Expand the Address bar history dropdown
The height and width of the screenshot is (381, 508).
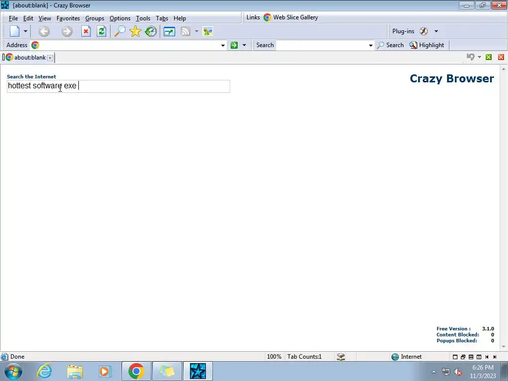click(x=223, y=45)
